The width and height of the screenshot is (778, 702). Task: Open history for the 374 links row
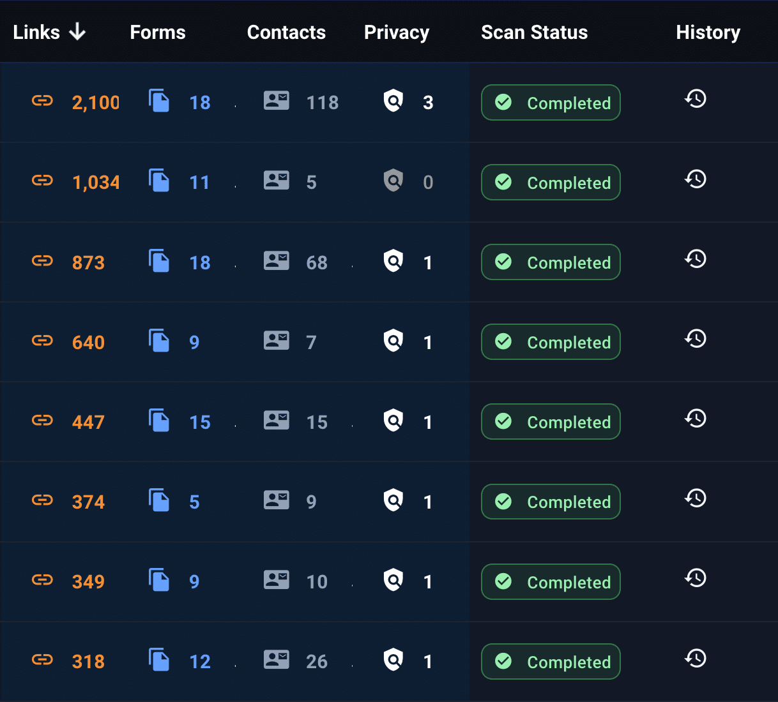click(696, 498)
